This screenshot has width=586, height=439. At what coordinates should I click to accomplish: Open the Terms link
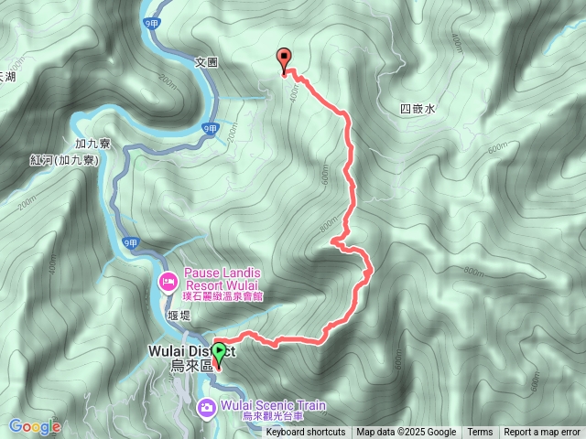(480, 433)
